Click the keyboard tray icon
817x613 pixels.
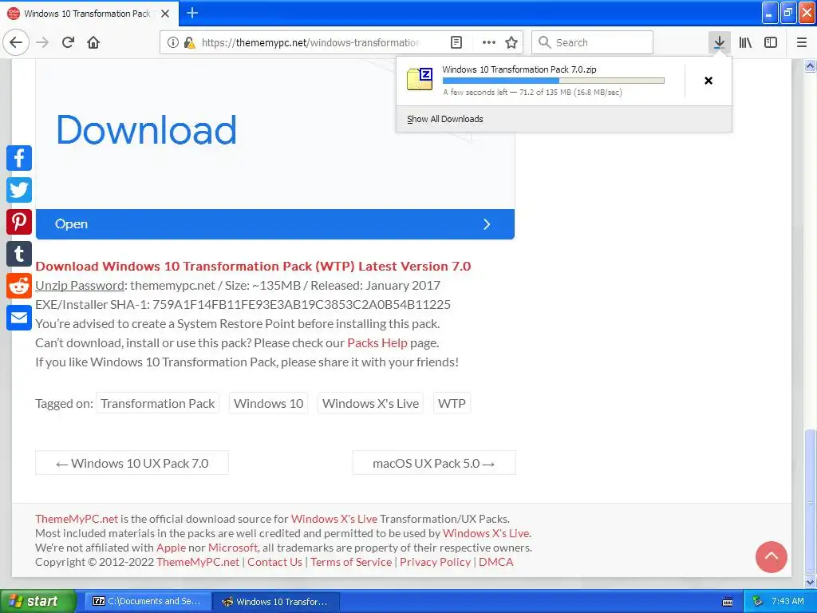[x=728, y=602]
